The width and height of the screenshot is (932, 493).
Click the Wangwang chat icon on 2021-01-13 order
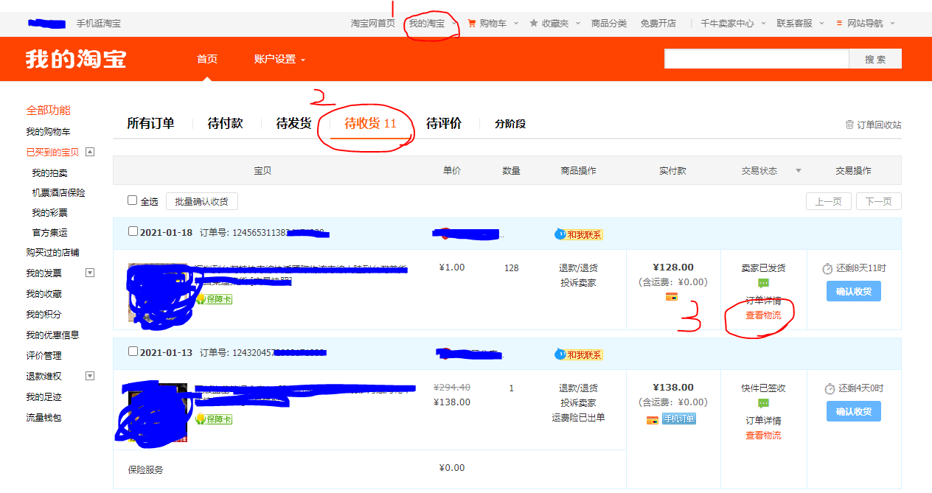(x=560, y=354)
